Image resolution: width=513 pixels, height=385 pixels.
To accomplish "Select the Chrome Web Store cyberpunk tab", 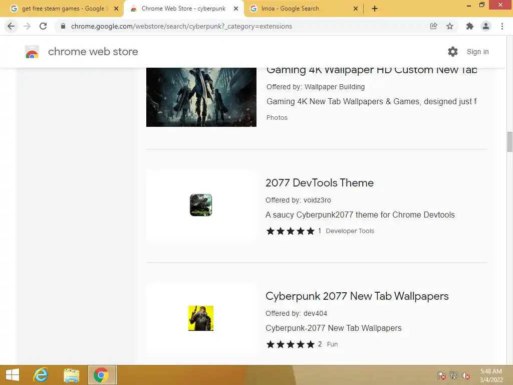I will (x=183, y=9).
